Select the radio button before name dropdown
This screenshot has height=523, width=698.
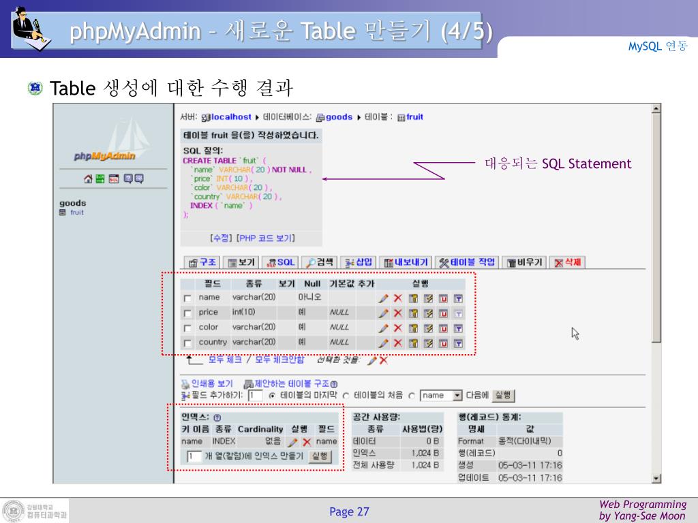[x=412, y=396]
